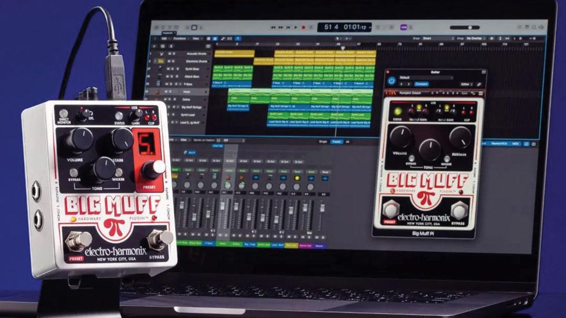This screenshot has height=318, width=566.
Task: Toggle the plugin window power button
Action: 391,81
